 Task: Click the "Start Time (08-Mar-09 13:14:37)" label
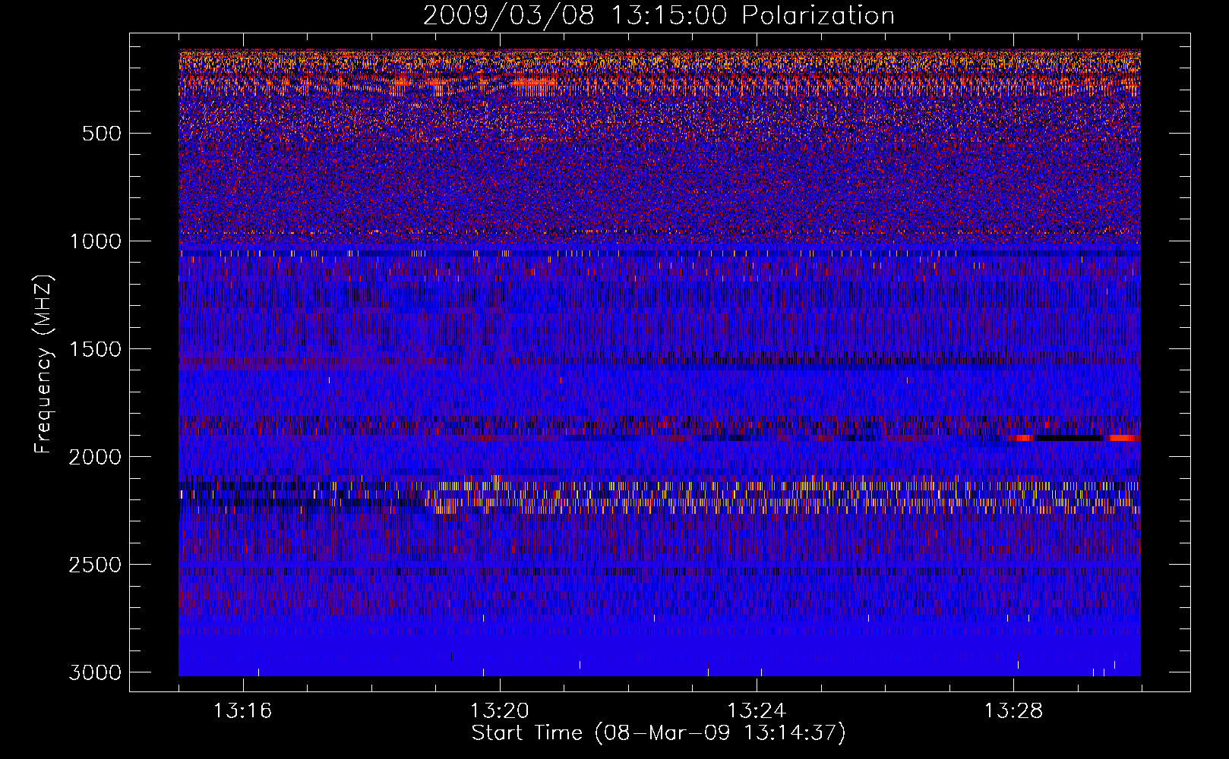(659, 733)
